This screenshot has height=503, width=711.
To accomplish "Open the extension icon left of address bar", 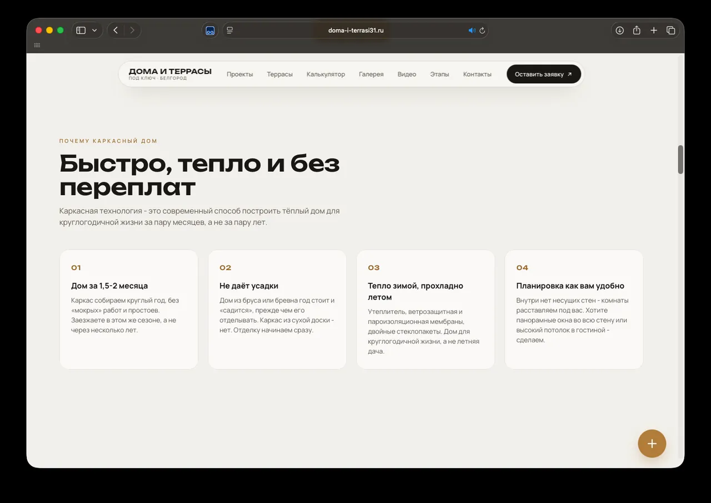I will point(210,31).
